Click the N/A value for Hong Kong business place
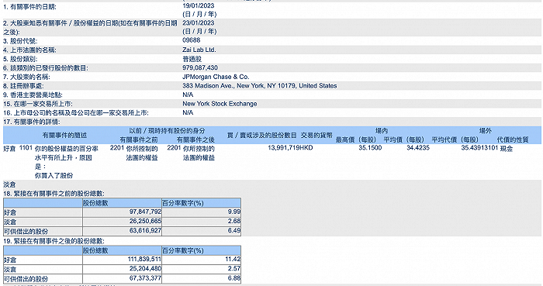 (188, 95)
